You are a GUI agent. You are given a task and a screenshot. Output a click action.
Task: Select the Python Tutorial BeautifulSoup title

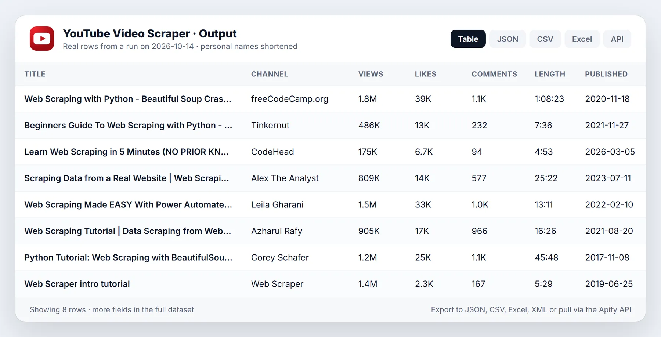[128, 258]
